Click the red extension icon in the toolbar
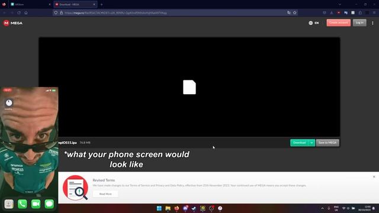 click(x=339, y=12)
